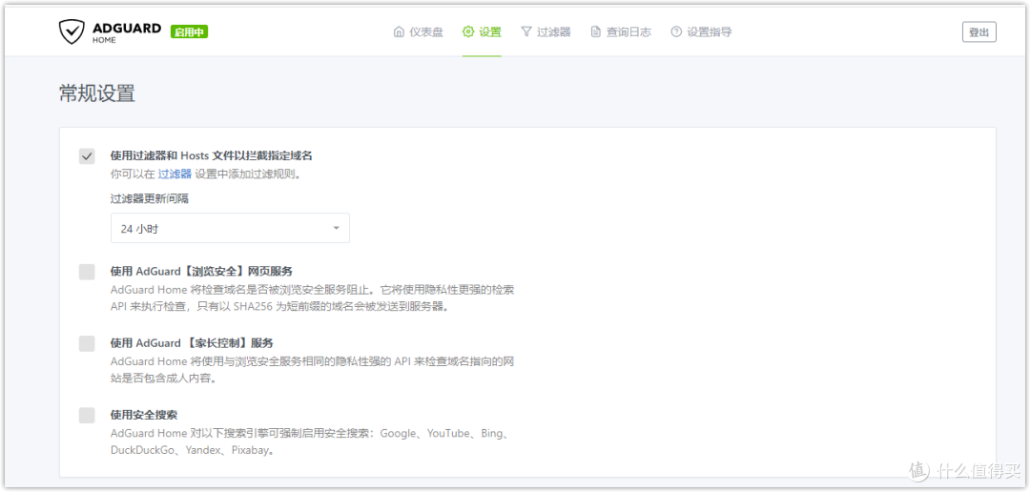The height and width of the screenshot is (492, 1030).
Task: Click the 过滤器更新间隔 label
Action: [149, 198]
